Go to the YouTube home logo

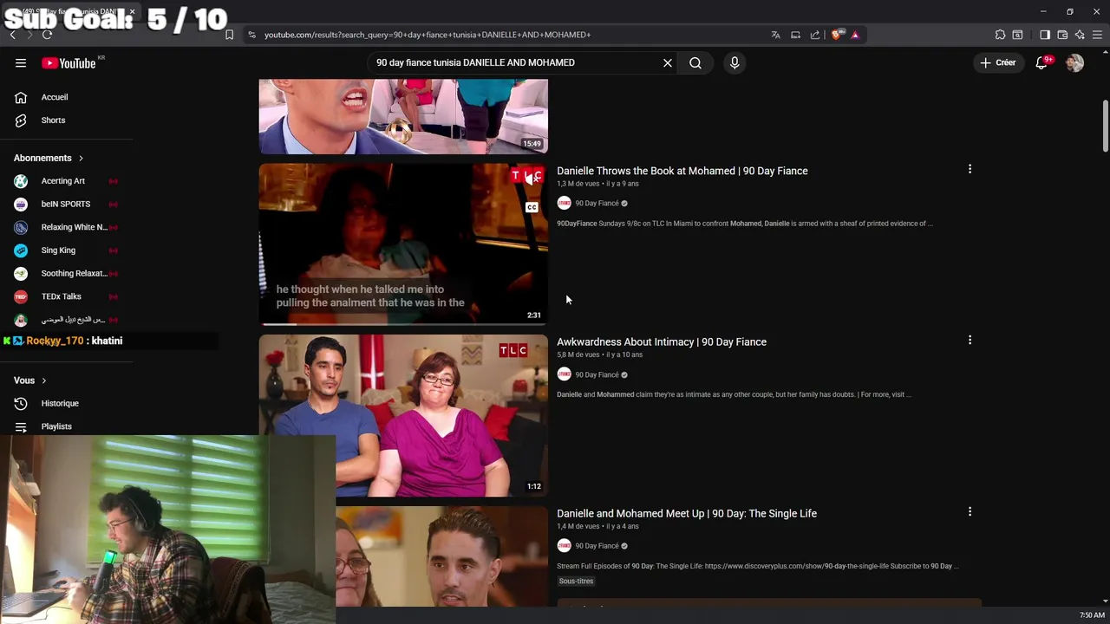[x=69, y=63]
